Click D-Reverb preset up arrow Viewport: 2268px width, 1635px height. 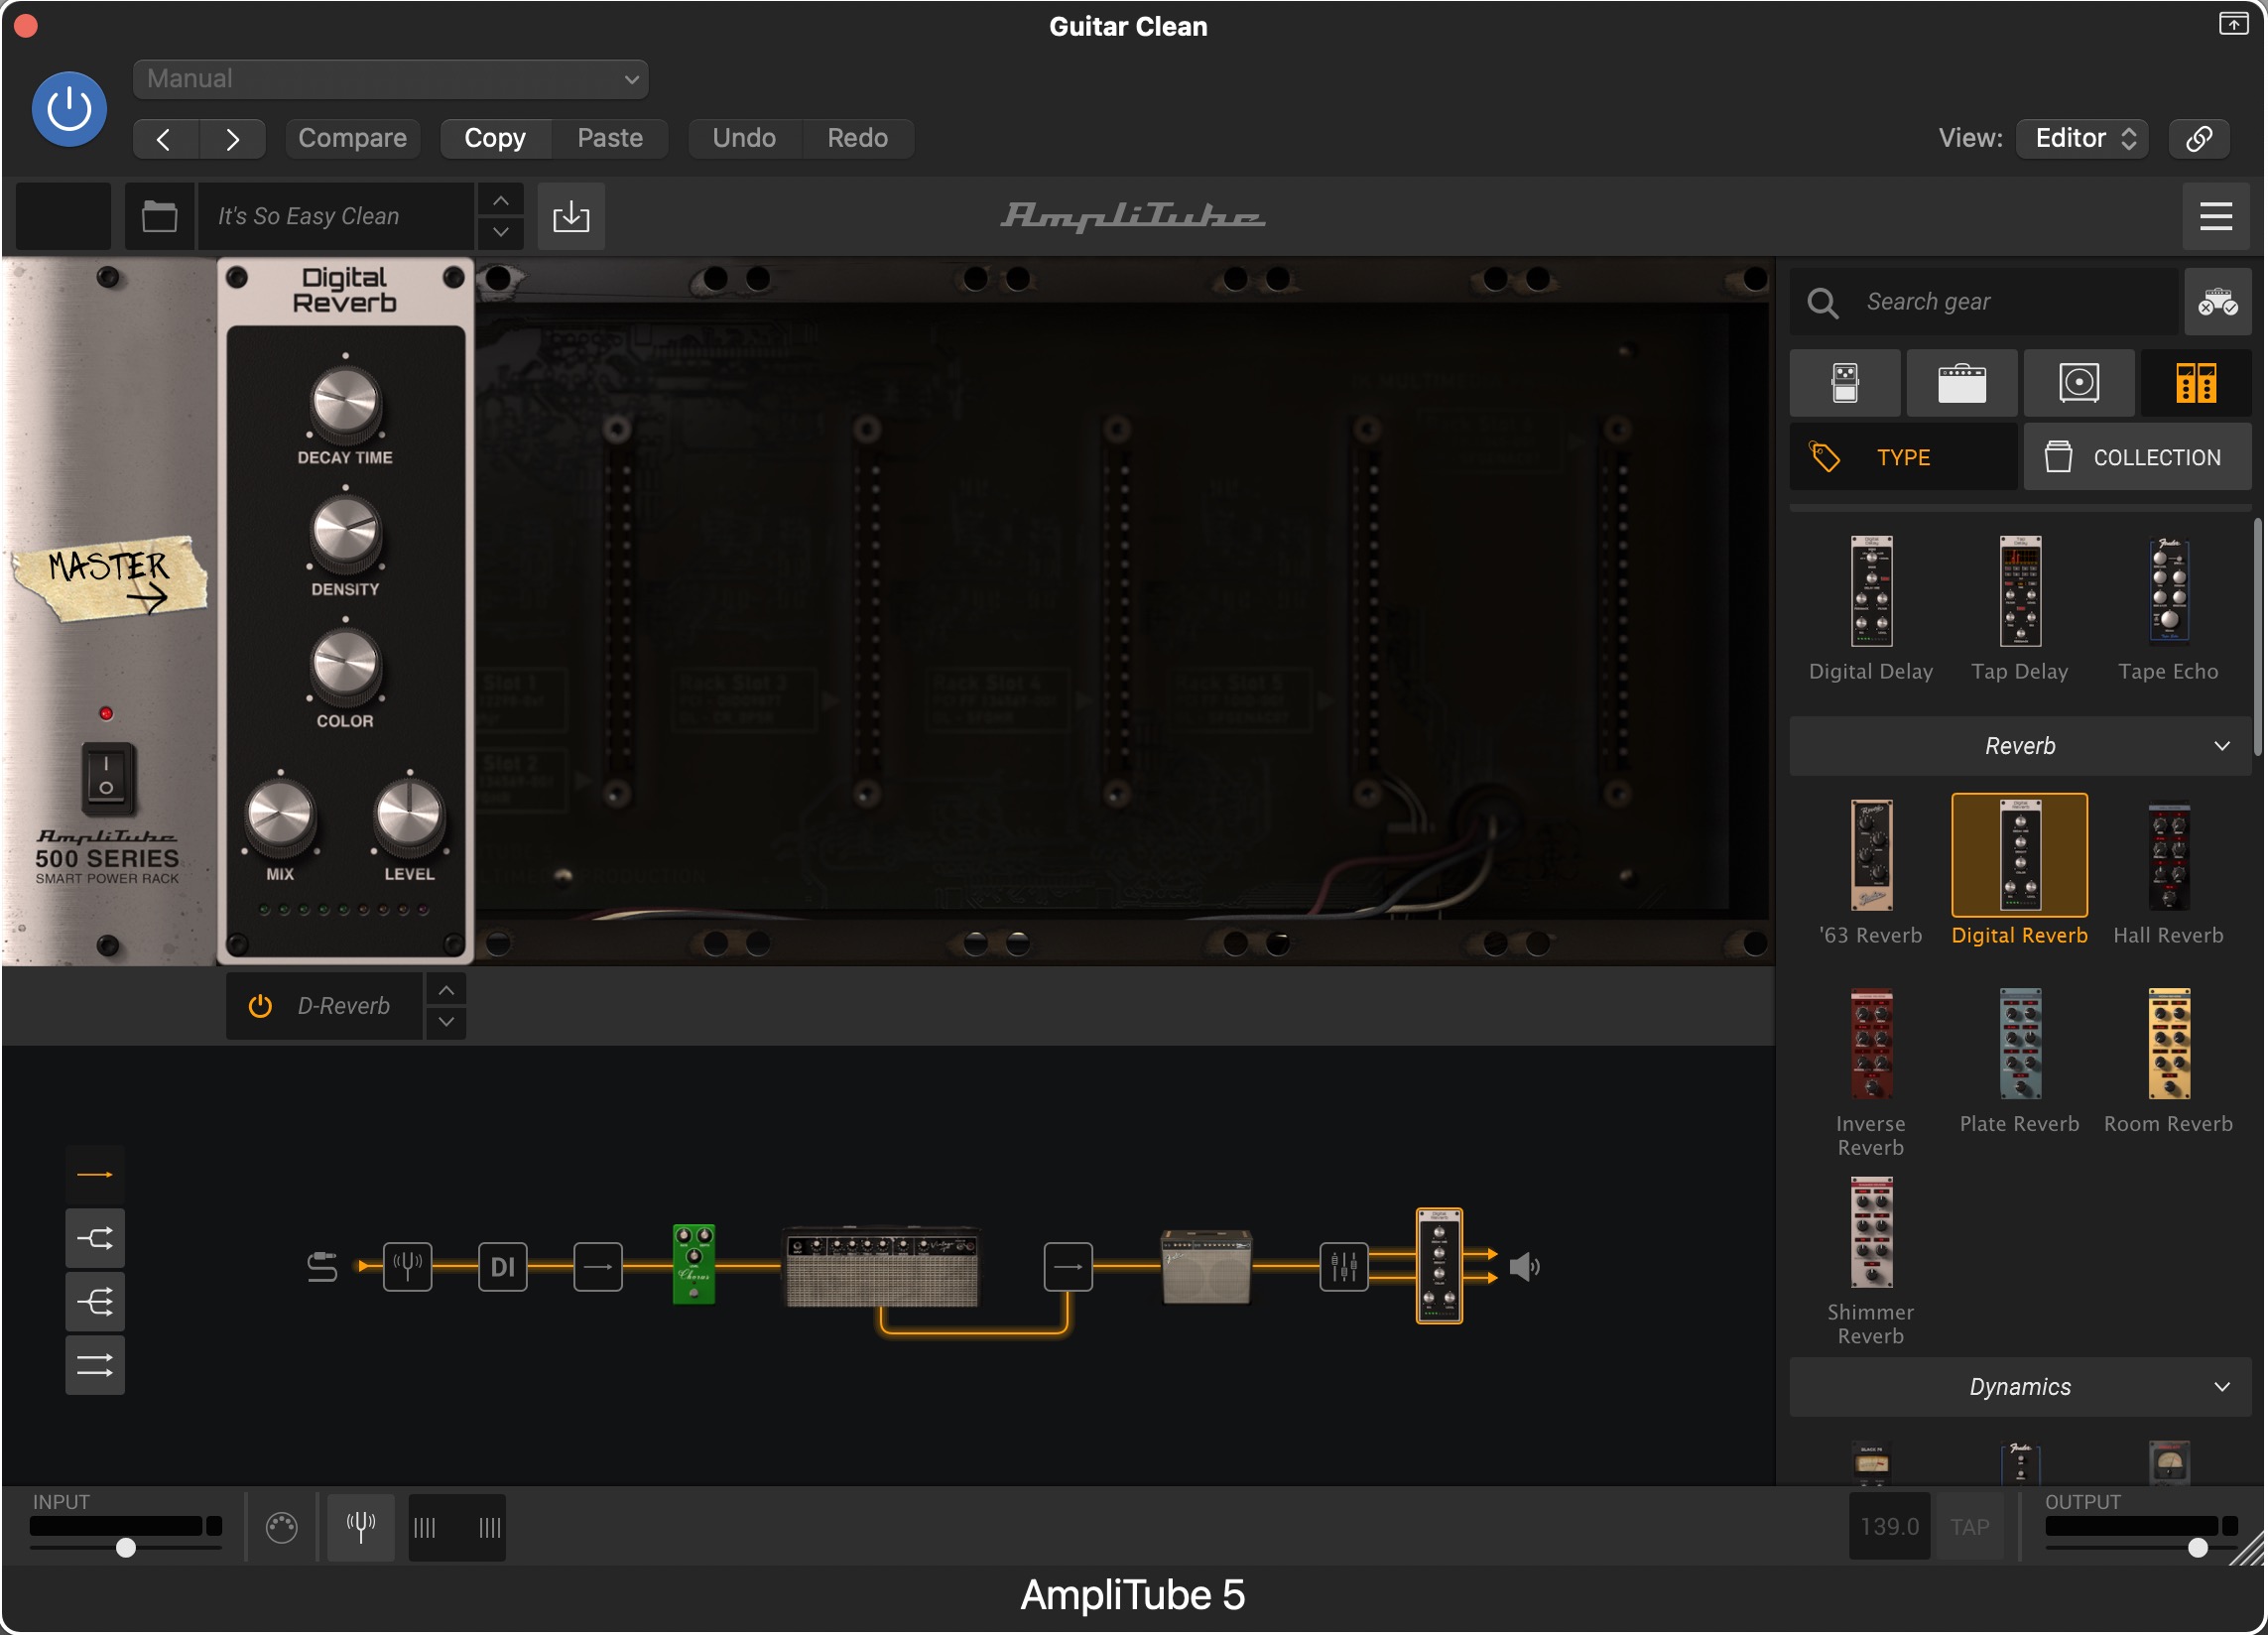[446, 990]
